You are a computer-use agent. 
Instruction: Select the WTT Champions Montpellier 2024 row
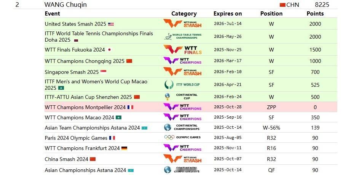pyautogui.click(x=191, y=107)
